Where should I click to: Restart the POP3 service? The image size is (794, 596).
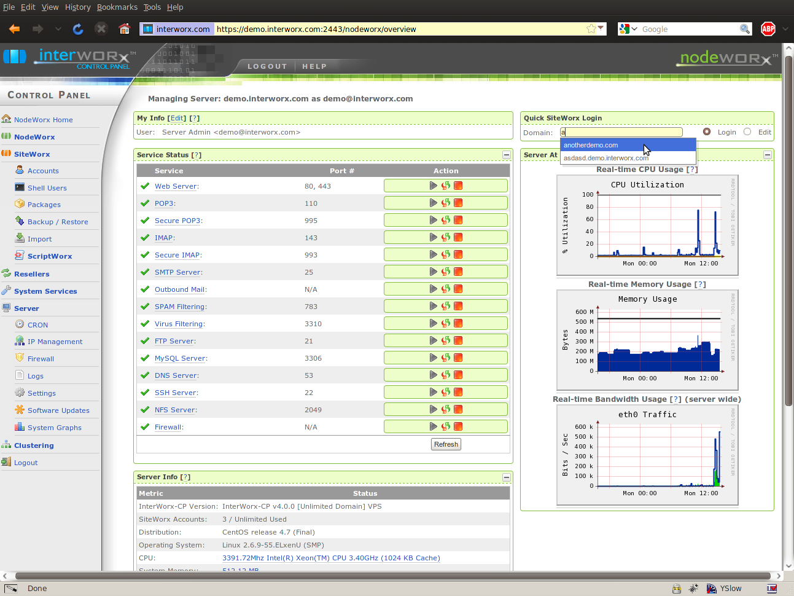(x=446, y=203)
